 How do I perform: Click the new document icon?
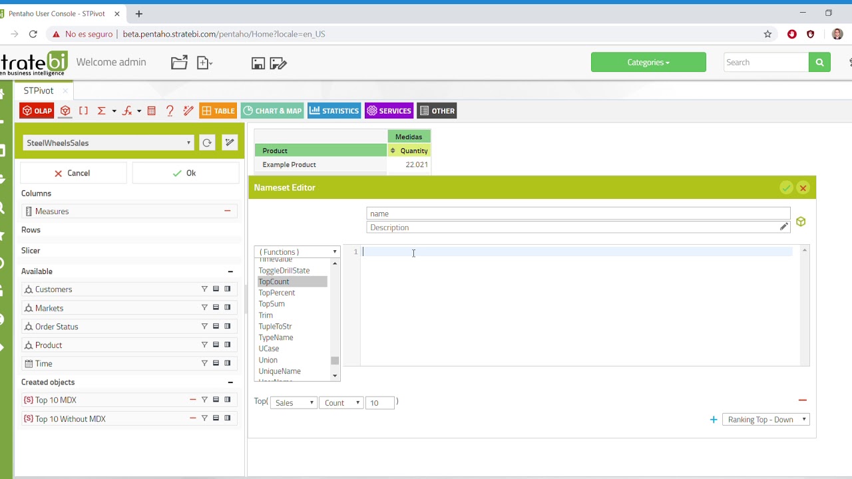pos(204,63)
